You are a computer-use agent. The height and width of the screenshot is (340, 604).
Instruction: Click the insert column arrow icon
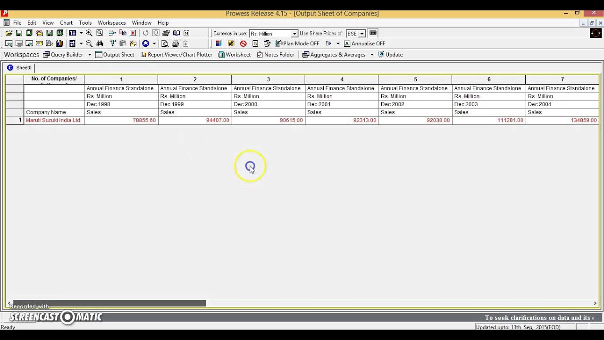click(112, 33)
